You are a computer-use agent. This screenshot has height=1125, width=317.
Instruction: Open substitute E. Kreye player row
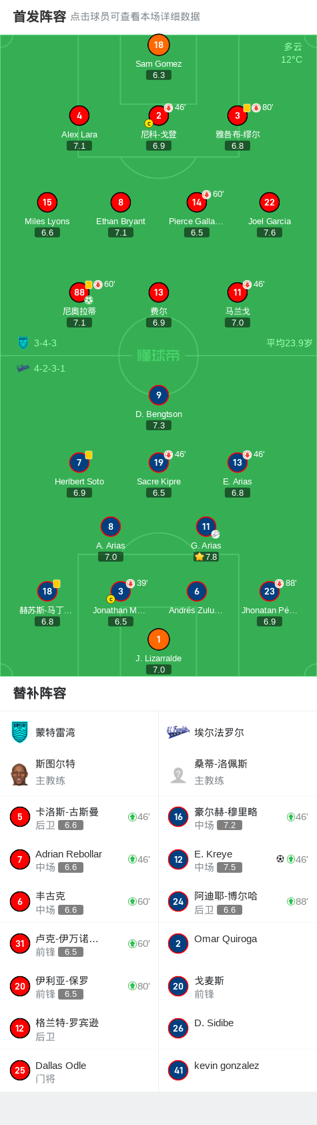(238, 859)
